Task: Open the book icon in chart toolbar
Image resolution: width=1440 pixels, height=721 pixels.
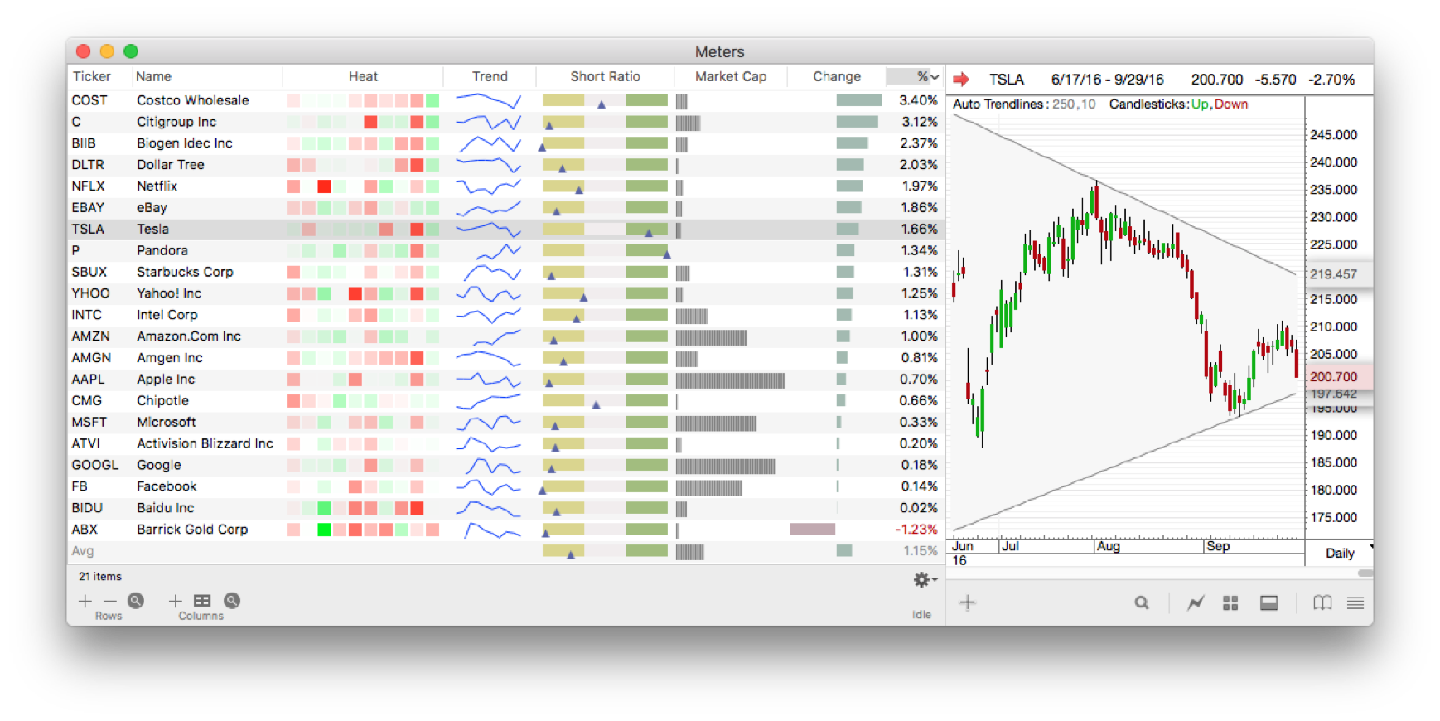Action: (x=1322, y=603)
